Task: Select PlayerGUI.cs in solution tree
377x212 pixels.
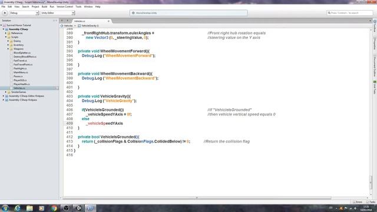Action: 20,80
